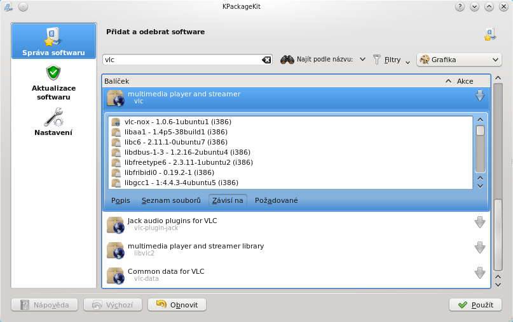Click the titlebar pin dot button

pyautogui.click(x=23, y=6)
